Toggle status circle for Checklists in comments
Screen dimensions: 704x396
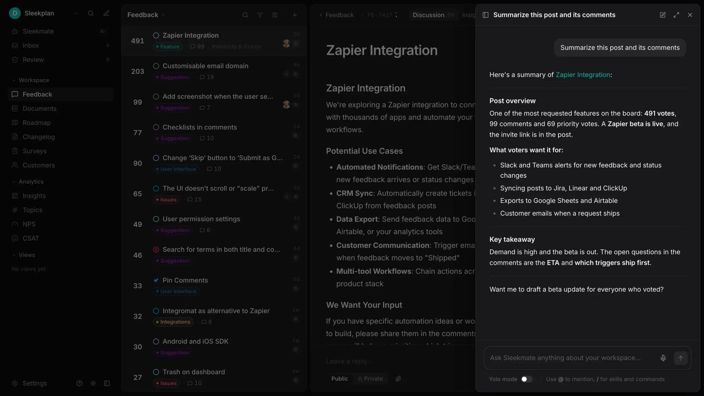tap(156, 127)
